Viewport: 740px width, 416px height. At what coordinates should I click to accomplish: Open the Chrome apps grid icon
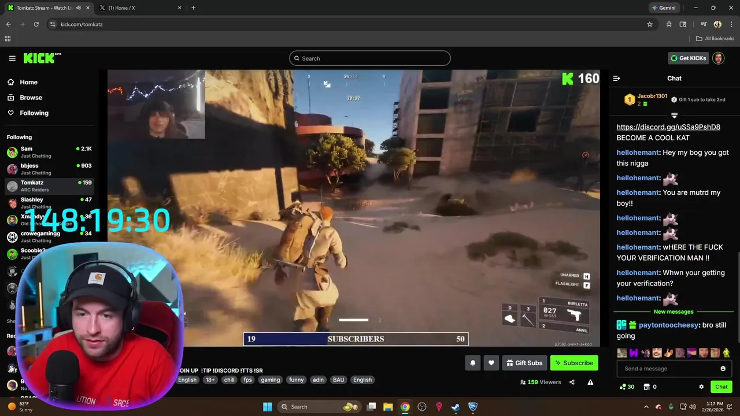[8, 39]
